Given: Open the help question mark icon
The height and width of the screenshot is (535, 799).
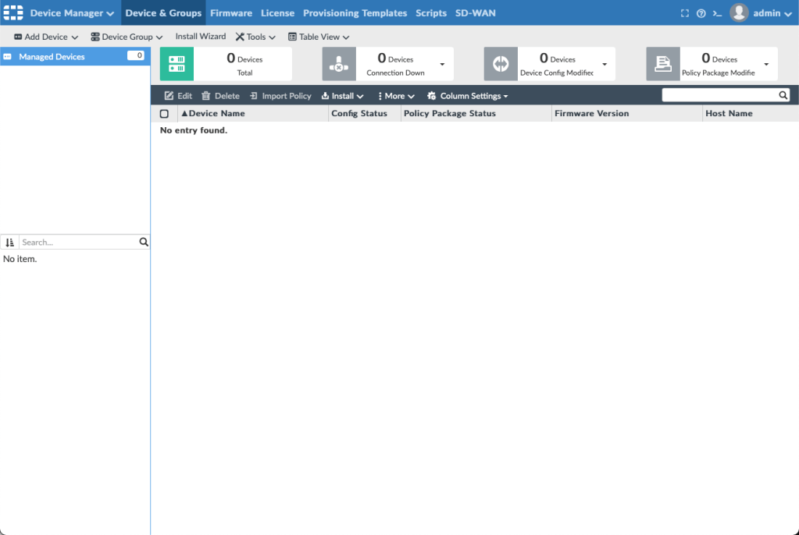Looking at the screenshot, I should pos(701,13).
